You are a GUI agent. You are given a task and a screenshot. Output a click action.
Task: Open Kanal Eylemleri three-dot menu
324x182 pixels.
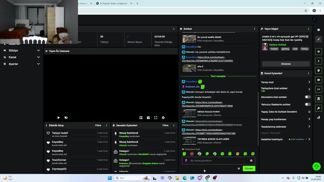[308, 73]
